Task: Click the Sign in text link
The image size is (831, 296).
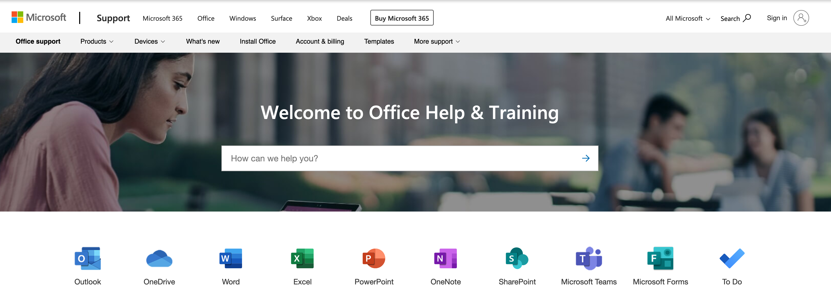Action: tap(777, 18)
